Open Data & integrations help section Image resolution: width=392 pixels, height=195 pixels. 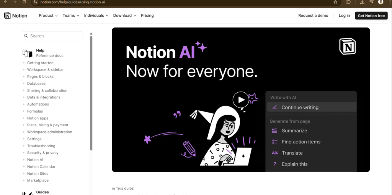point(44,97)
